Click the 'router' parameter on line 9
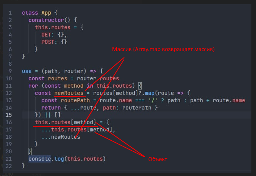 (x=74, y=71)
